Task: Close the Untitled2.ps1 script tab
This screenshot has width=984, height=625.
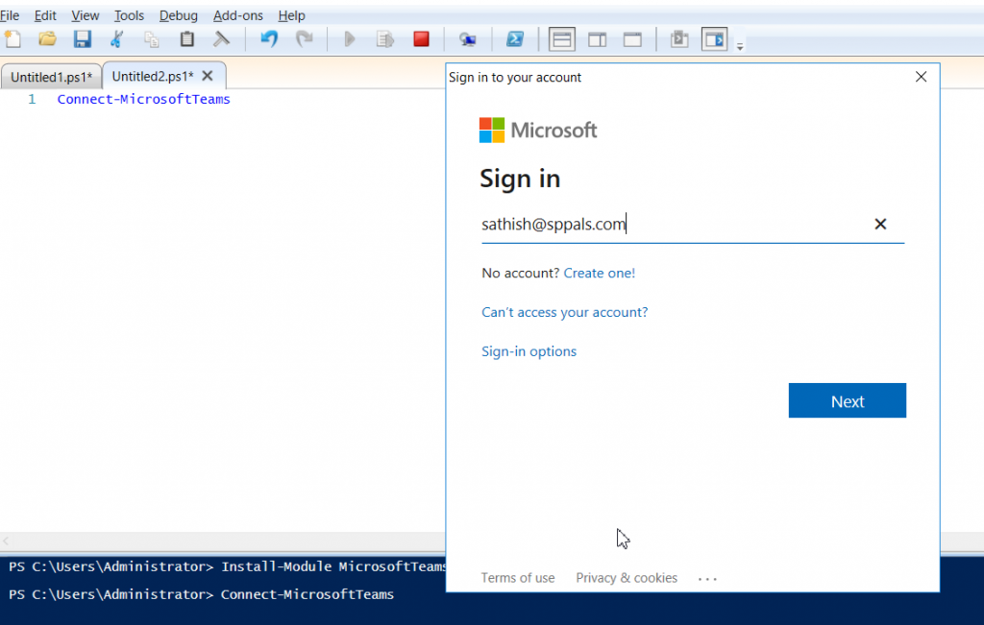Action: (208, 76)
